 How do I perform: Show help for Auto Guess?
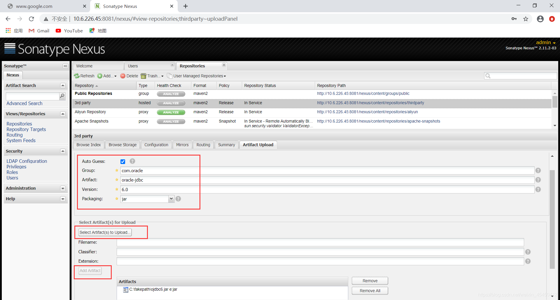pos(132,161)
